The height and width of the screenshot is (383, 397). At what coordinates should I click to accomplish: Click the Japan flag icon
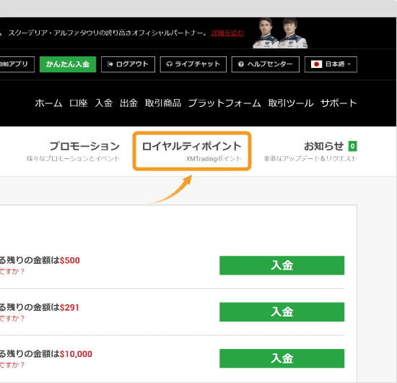pyautogui.click(x=316, y=64)
